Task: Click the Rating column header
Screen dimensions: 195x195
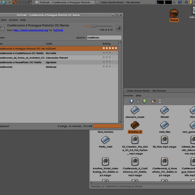Action: coord(110,44)
